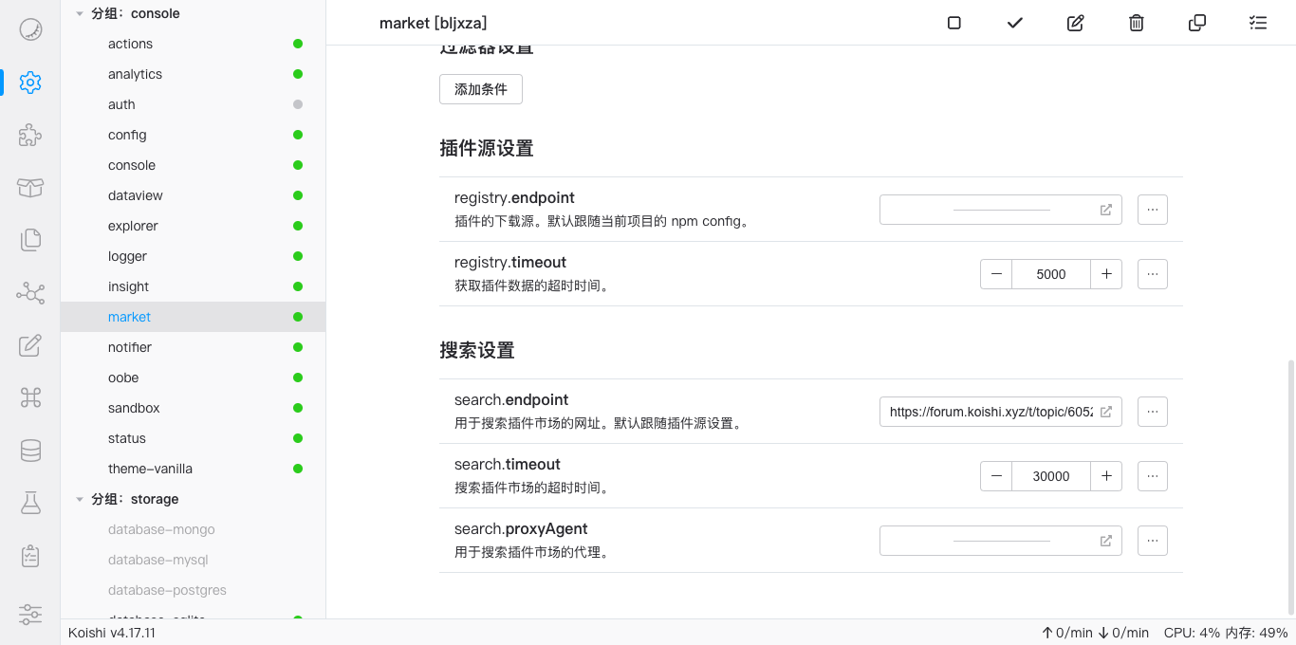The width and height of the screenshot is (1296, 645).
Task: Collapse the storage group
Action: 80,499
